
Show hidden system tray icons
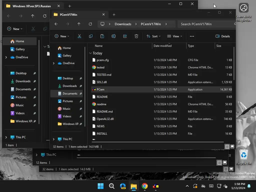point(187,186)
